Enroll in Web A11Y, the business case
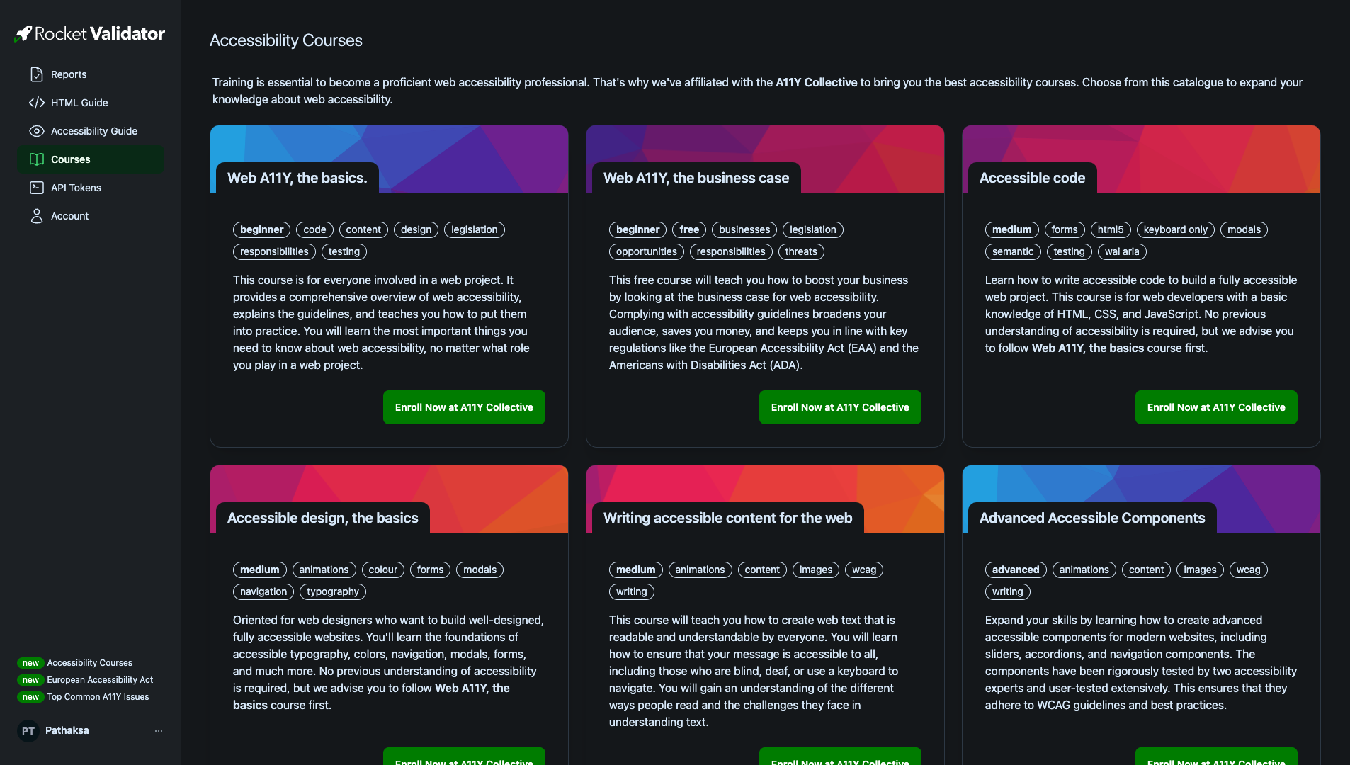 click(840, 407)
